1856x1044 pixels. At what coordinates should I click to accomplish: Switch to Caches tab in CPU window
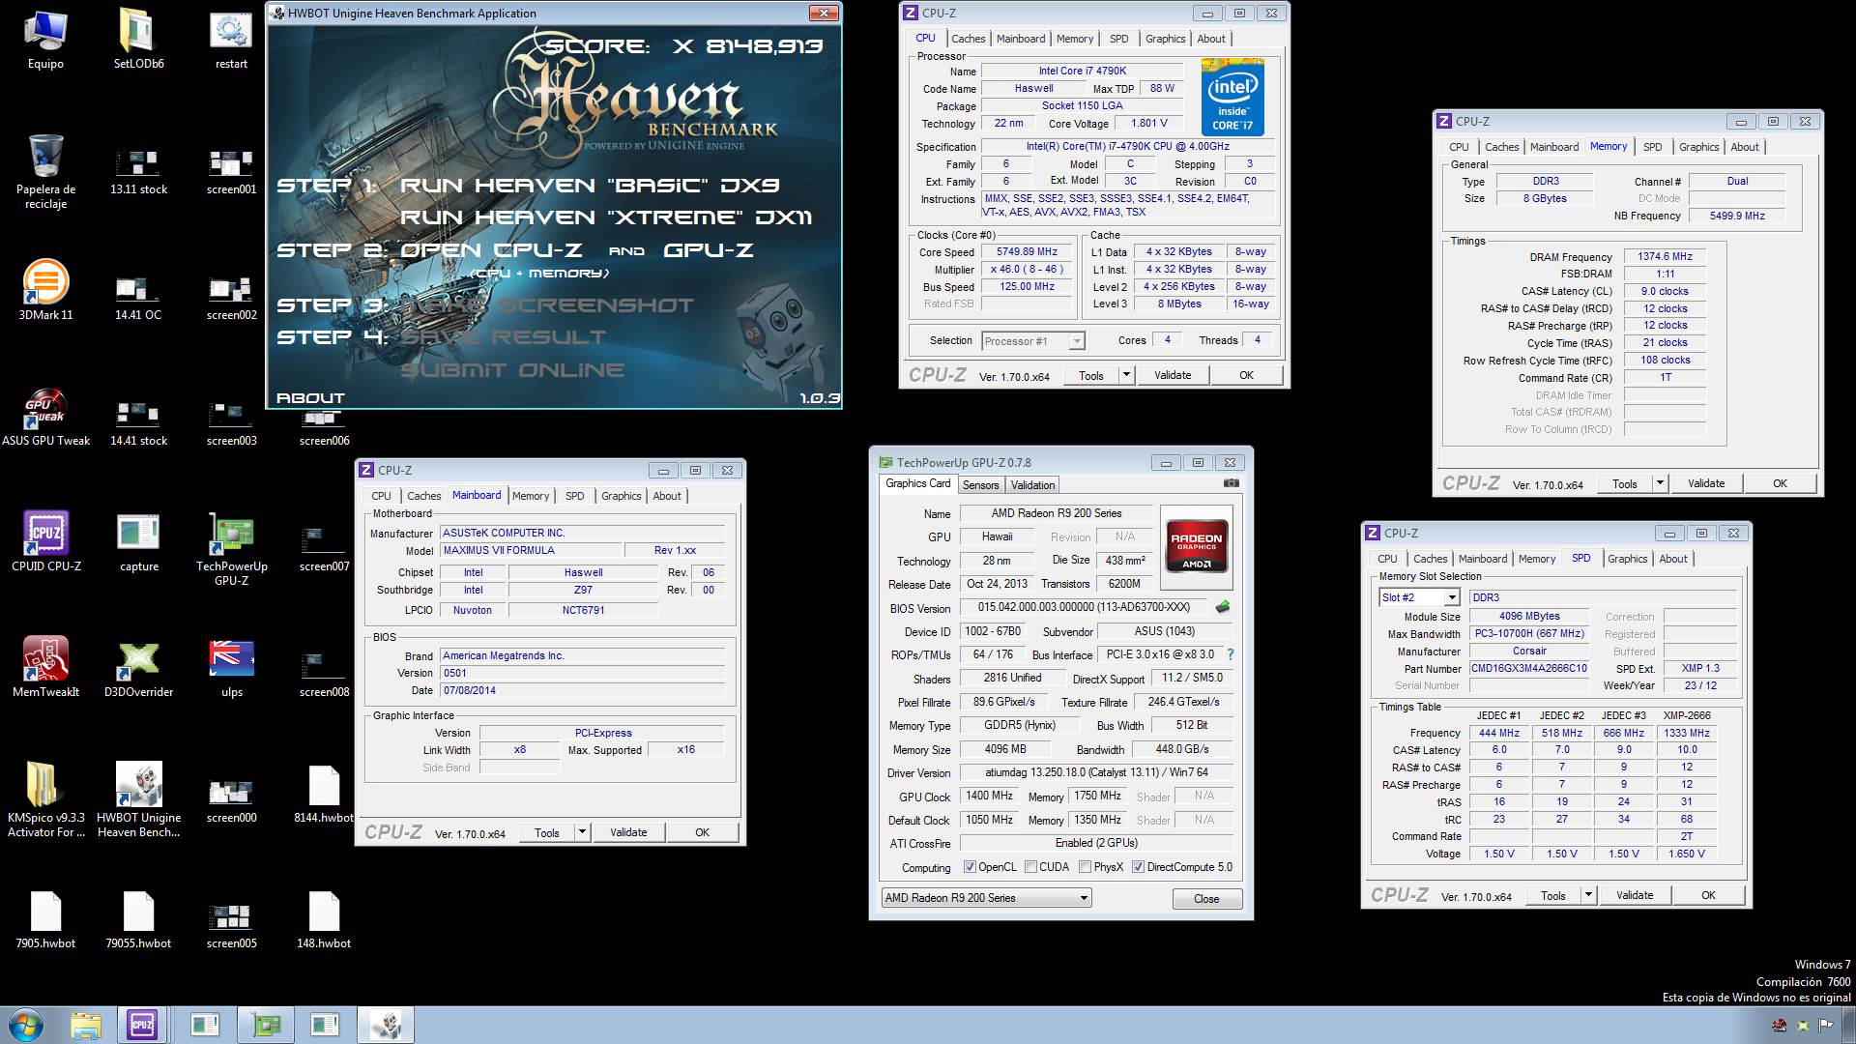pyautogui.click(x=968, y=39)
